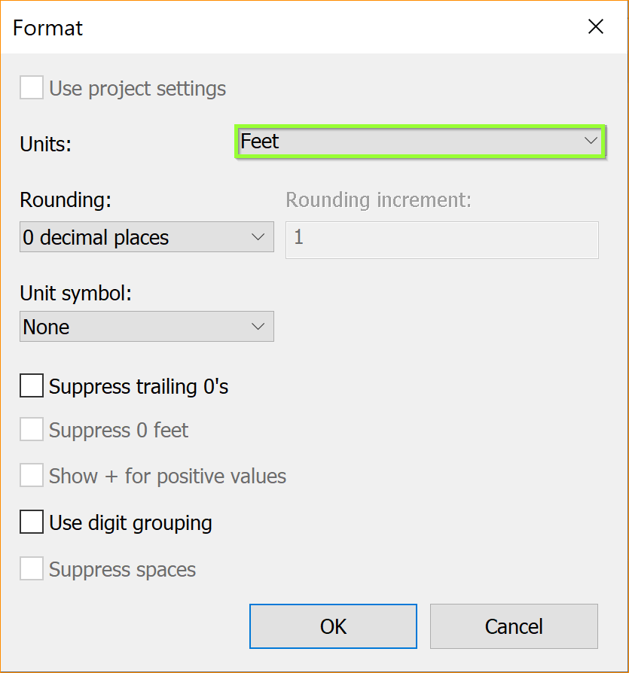
Task: Open the Unit symbol dropdown showing None
Action: pyautogui.click(x=136, y=327)
